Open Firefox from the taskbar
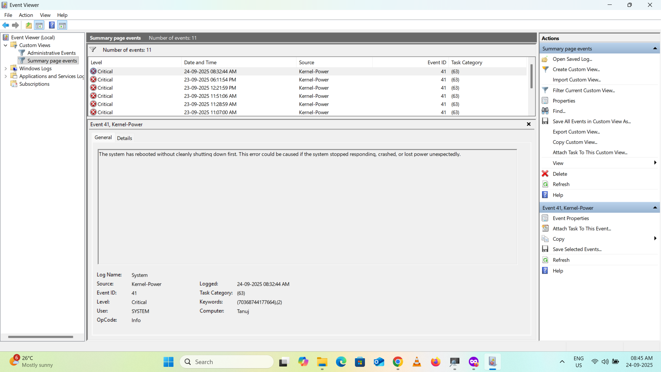This screenshot has height=372, width=661. point(436,362)
